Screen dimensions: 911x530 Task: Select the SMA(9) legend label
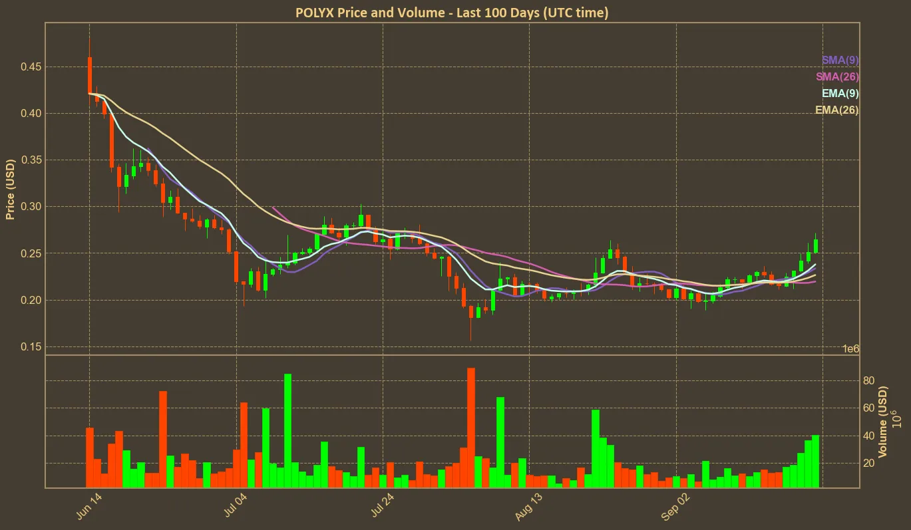coord(840,61)
